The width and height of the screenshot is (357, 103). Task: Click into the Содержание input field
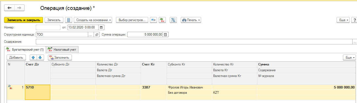[x=194, y=42]
